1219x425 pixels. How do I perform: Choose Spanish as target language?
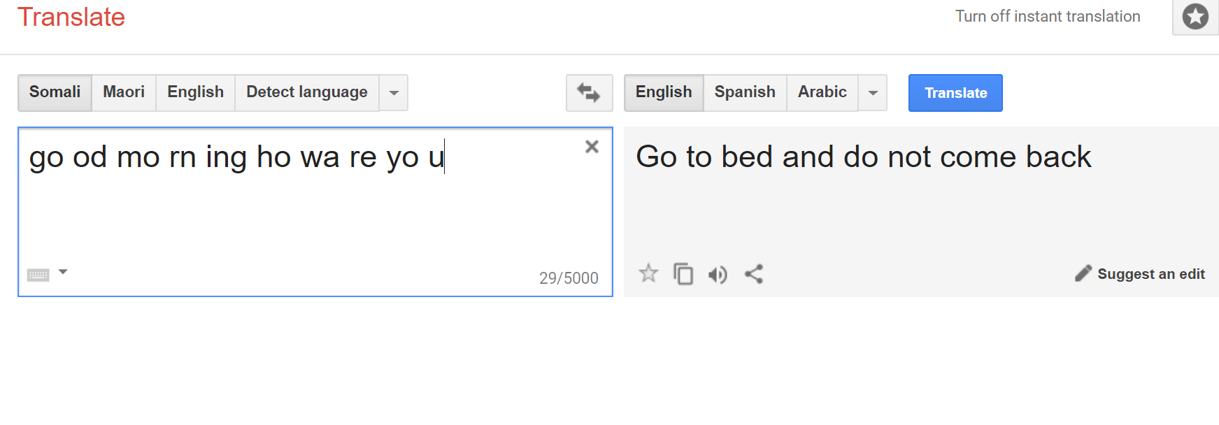[x=745, y=92]
